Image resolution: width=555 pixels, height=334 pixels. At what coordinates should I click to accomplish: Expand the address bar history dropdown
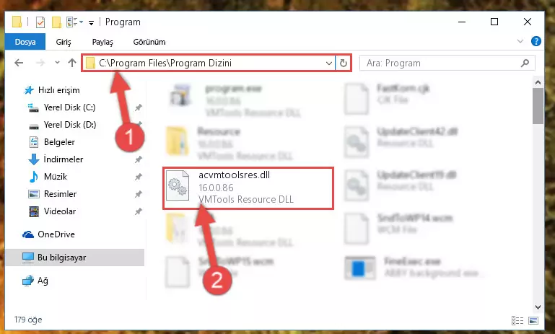pyautogui.click(x=329, y=63)
